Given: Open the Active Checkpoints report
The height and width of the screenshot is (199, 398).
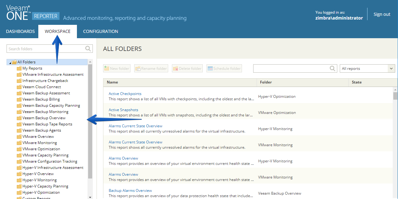Looking at the screenshot, I should click(x=125, y=94).
